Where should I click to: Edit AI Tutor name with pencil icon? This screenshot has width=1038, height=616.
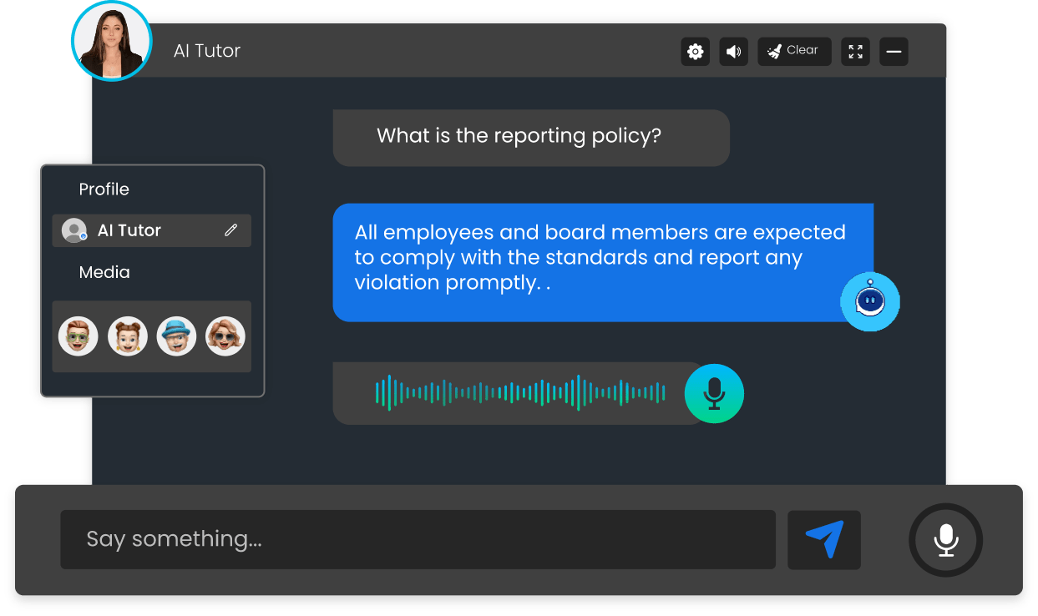(231, 230)
